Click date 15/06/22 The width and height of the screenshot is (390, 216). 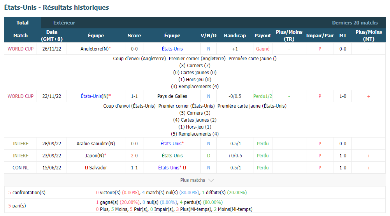pyautogui.click(x=52, y=168)
